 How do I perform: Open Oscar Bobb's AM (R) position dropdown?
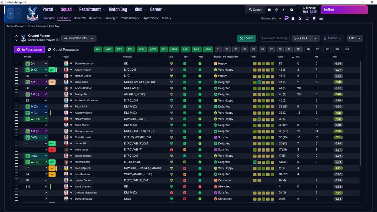36,82
